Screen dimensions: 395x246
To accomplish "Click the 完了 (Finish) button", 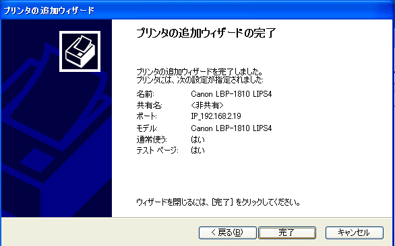I will tap(287, 233).
